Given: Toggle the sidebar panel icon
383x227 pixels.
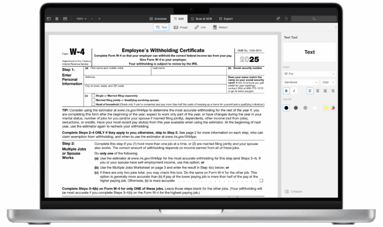Looking at the screenshot, I should pyautogui.click(x=49, y=19).
